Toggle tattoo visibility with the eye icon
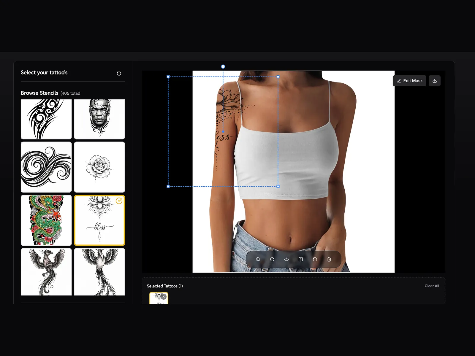 [x=286, y=259]
